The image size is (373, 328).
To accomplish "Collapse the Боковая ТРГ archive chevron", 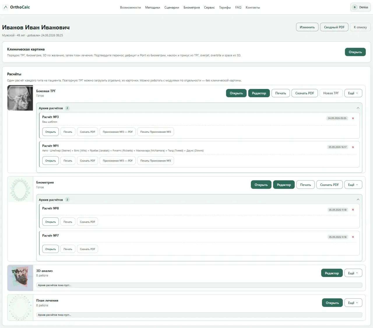I will (x=358, y=108).
